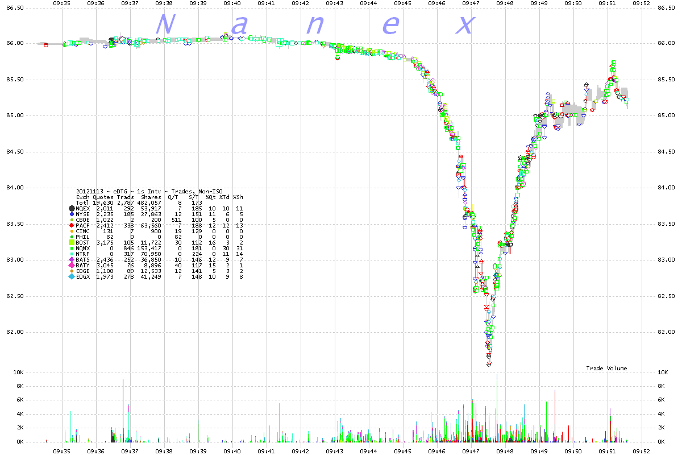This screenshot has width=682, height=455.
Task: Select the Totl shares value 482,057
Action: 150,202
